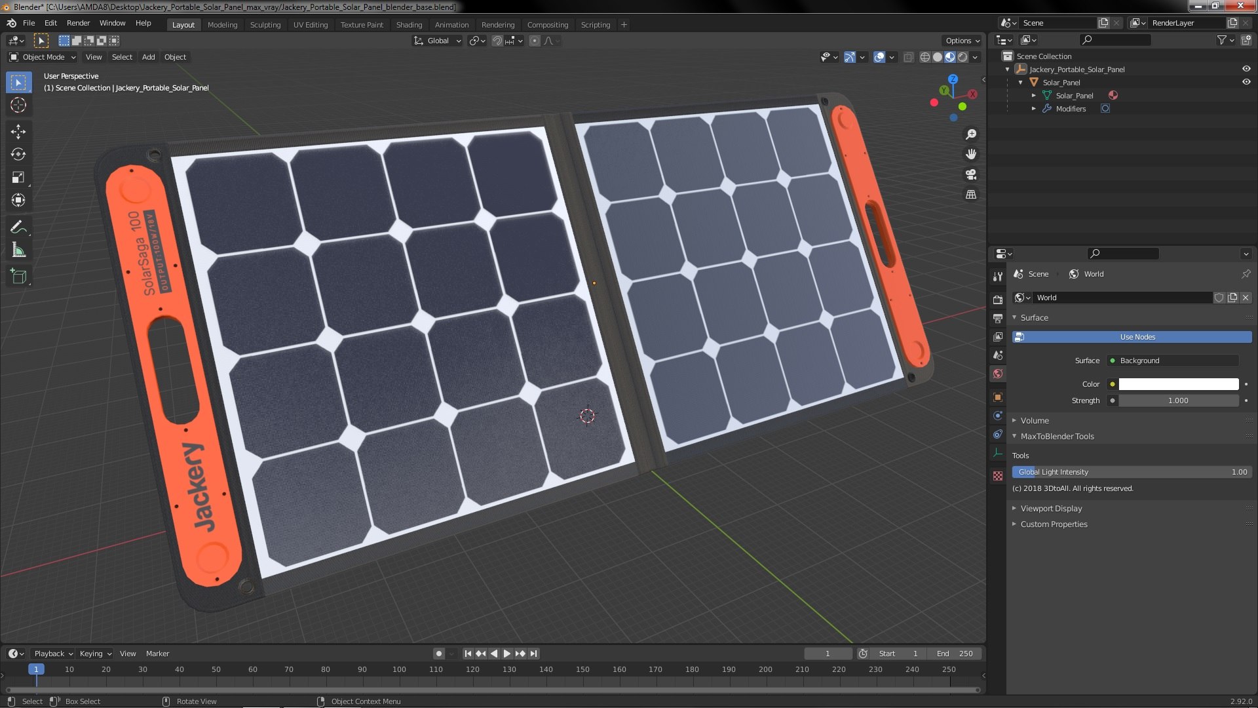Toggle snapping magnet
1258x708 pixels.
coord(497,41)
